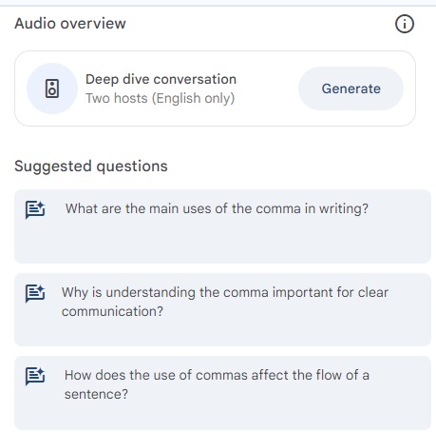Image resolution: width=436 pixels, height=432 pixels.
Task: Select "Why is understanding the comma important" question
Action: (222, 309)
